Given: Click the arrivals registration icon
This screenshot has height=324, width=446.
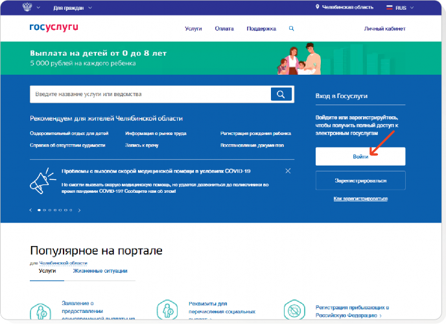Looking at the screenshot, I should click(294, 310).
